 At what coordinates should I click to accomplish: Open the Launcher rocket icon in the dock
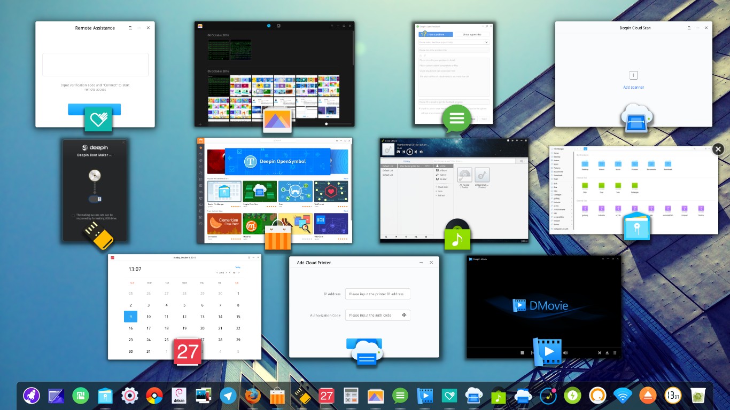[32, 396]
